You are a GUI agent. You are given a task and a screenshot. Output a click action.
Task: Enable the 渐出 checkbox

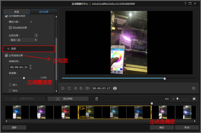click(10, 91)
